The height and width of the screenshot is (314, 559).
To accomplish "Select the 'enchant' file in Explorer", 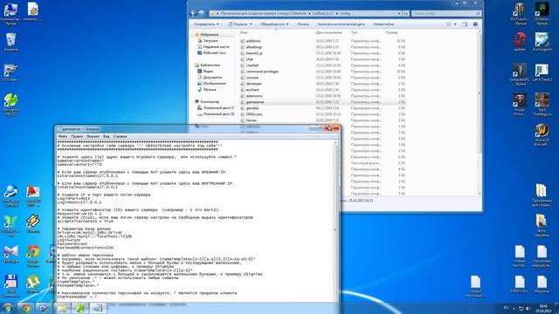I will 252,90.
